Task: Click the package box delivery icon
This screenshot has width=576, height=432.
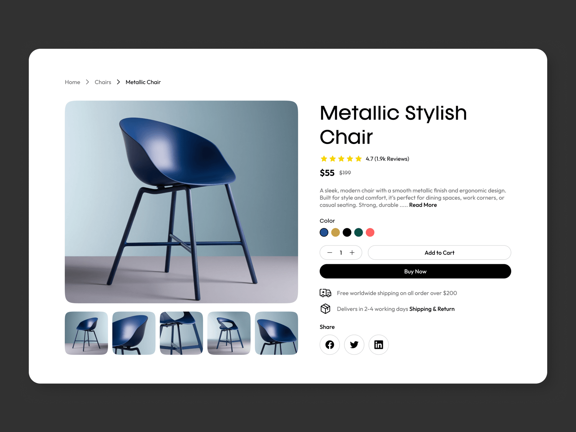Action: 325,309
